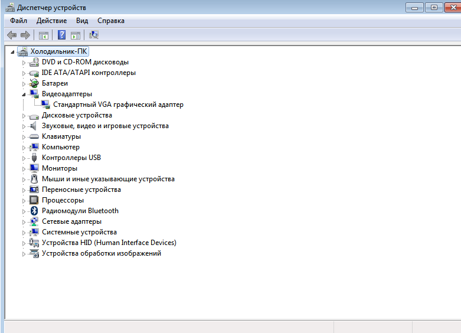Open the Справка menu

click(x=111, y=21)
